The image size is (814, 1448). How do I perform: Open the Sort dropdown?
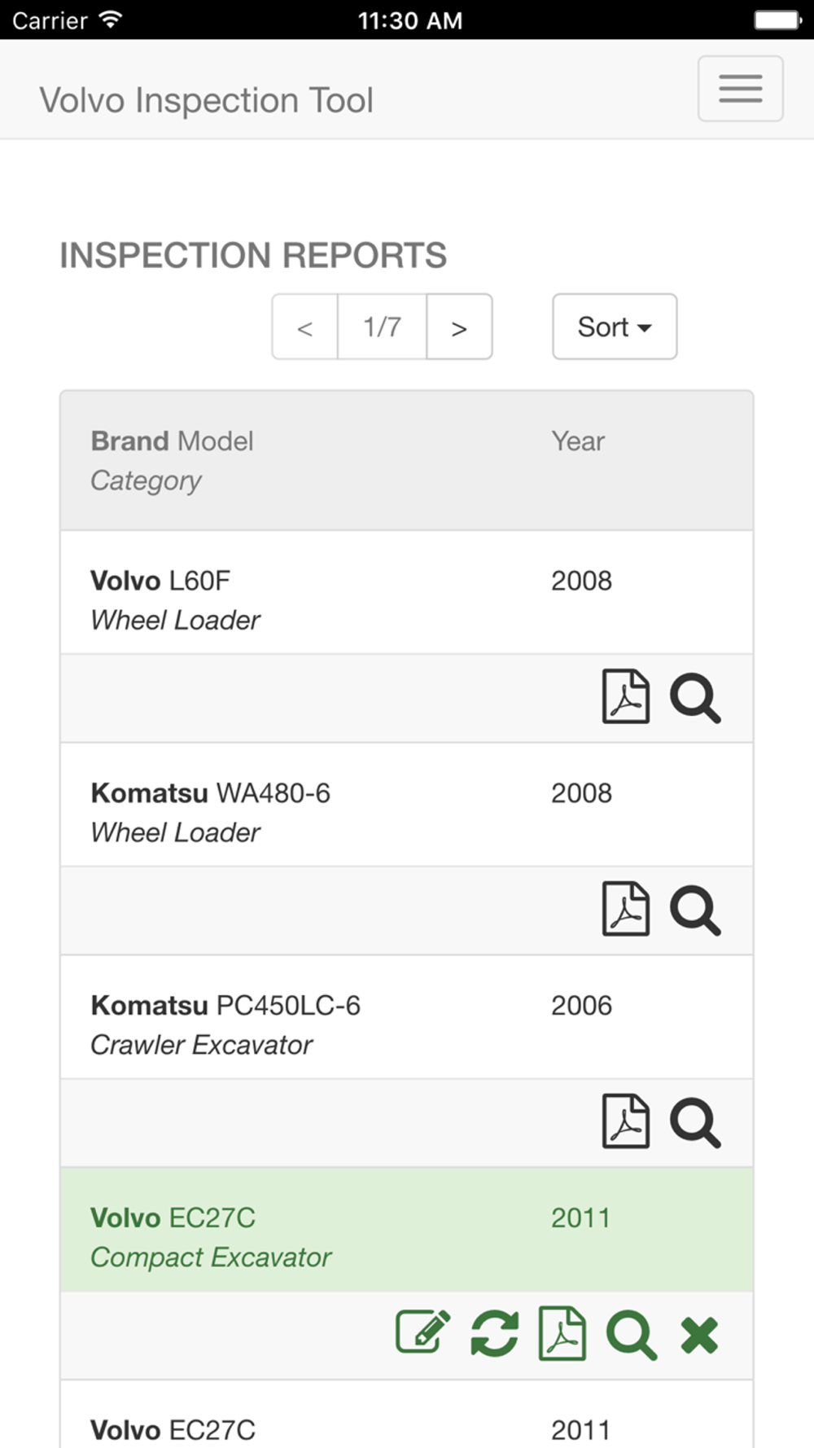tap(615, 327)
